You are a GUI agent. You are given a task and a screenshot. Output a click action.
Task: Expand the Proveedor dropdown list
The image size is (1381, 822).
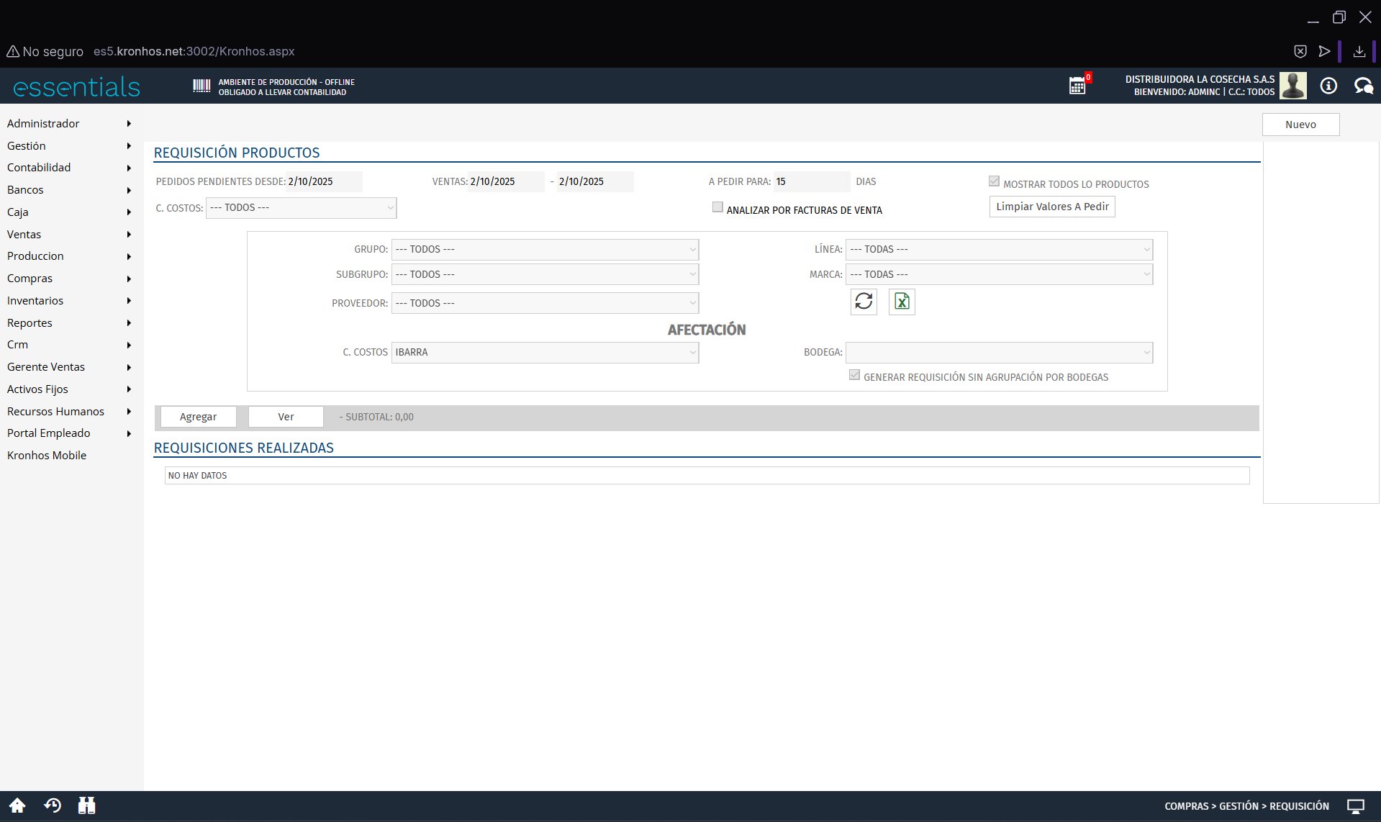[x=545, y=303]
